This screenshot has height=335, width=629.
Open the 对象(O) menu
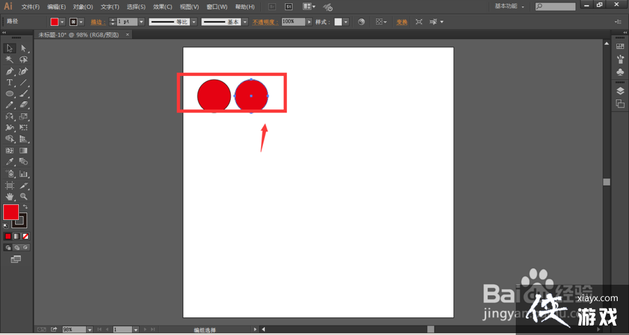[x=83, y=7]
